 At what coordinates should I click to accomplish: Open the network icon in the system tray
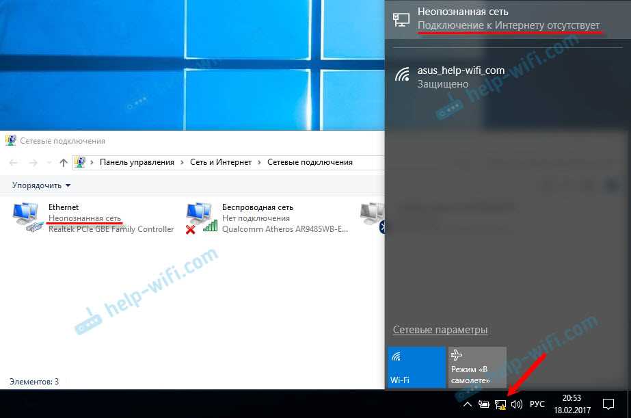pos(500,404)
